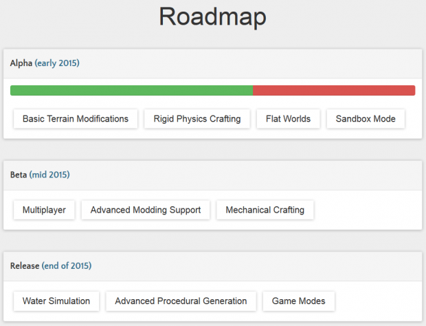Click the Release panel heading

coord(213,266)
